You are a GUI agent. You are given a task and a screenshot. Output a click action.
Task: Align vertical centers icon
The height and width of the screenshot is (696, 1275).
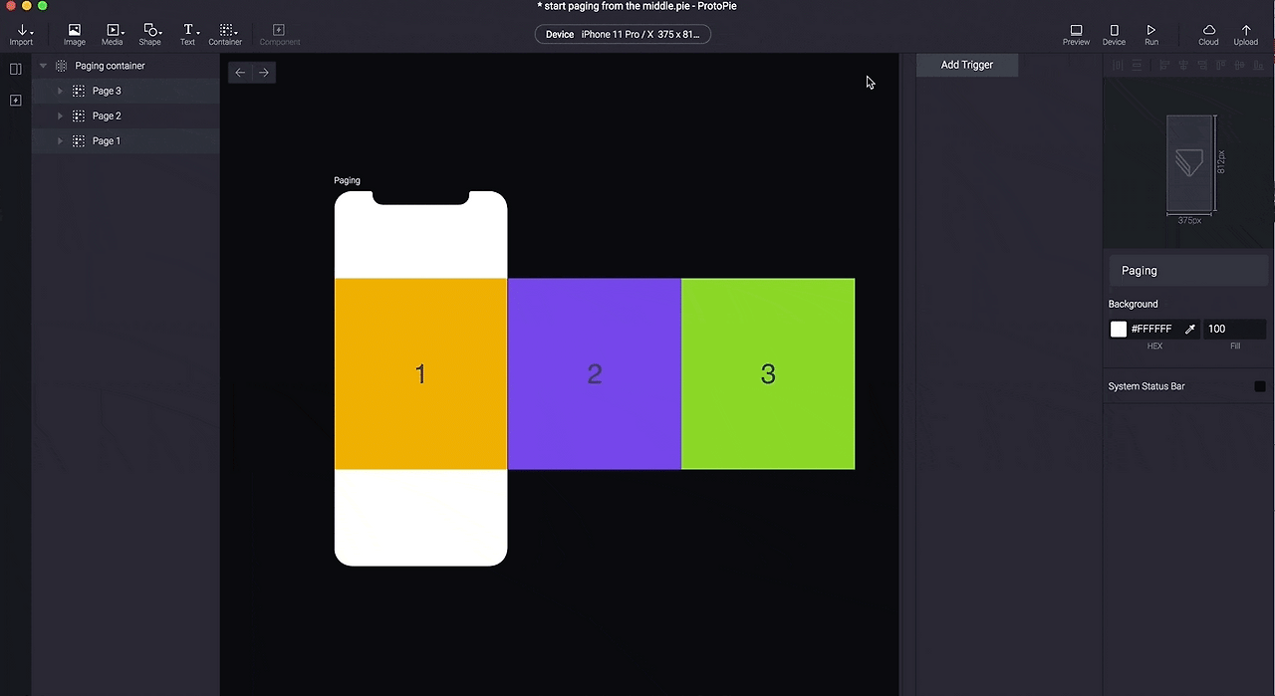click(x=1240, y=66)
